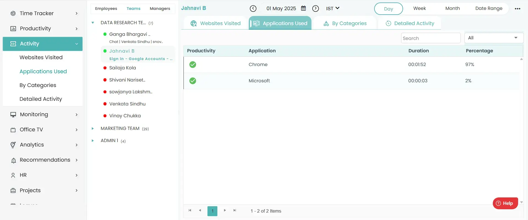Click Microsoft row productive checkmark icon
Screen dimensions: 528x220
193,81
